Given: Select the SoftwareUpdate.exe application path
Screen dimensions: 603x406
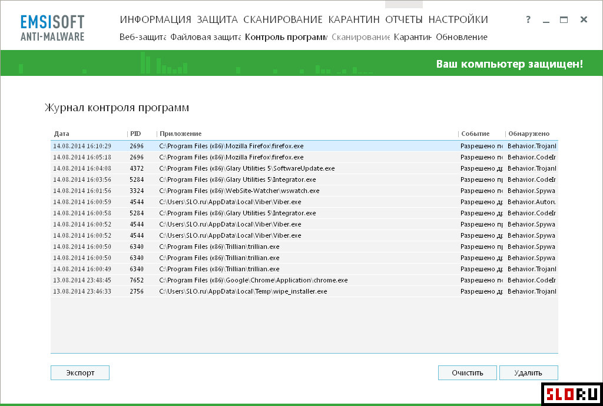Looking at the screenshot, I should [x=247, y=168].
